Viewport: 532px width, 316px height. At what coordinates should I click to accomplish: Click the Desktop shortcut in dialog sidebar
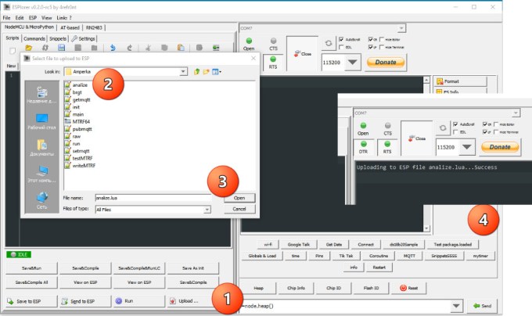41,123
